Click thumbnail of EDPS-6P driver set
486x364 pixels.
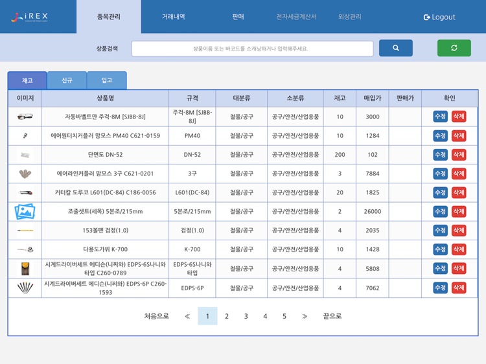(25, 288)
